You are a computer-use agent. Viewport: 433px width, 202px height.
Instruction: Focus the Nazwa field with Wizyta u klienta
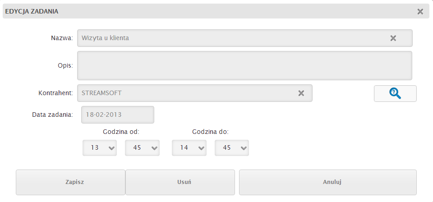coord(244,38)
